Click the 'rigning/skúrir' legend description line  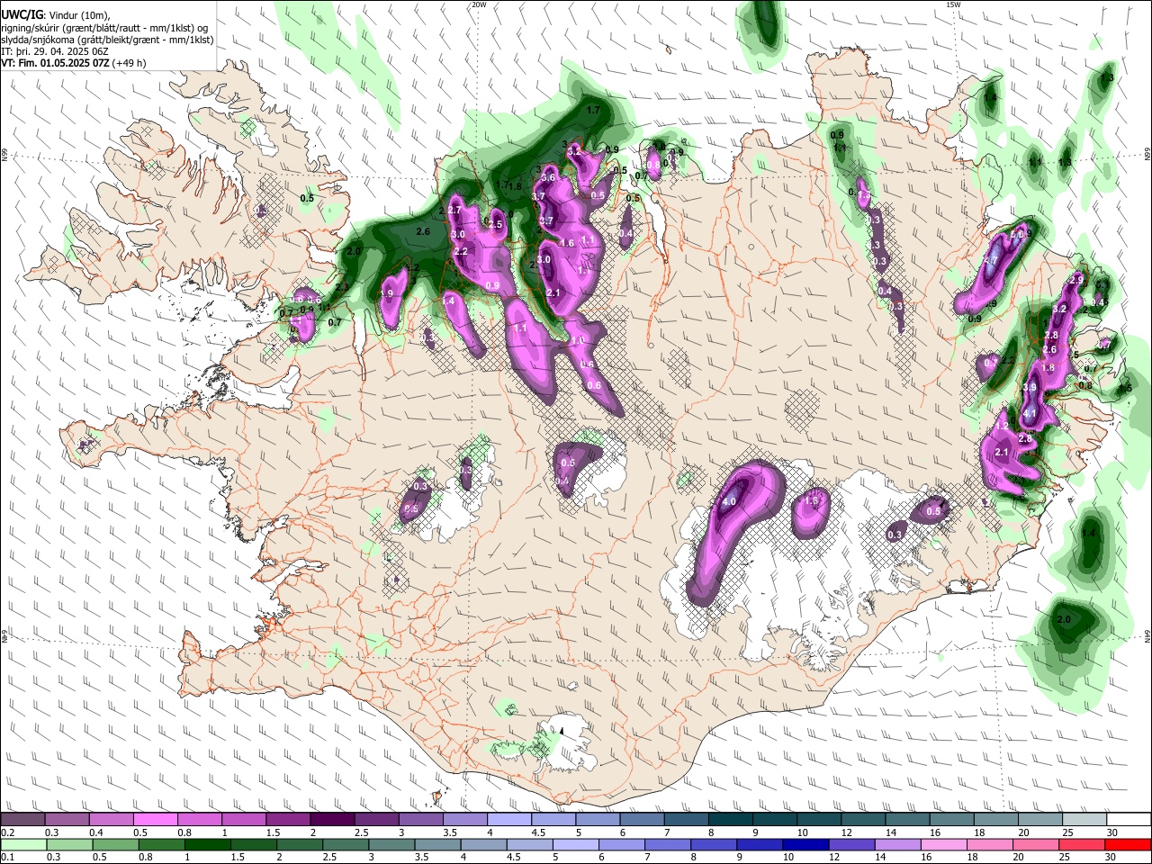106,28
